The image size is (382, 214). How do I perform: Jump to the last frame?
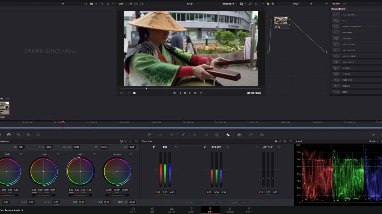click(195, 93)
